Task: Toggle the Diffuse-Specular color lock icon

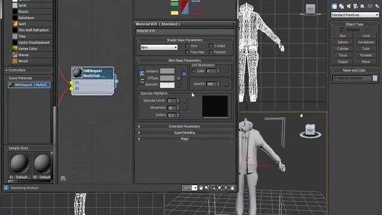Action: tap(142, 81)
